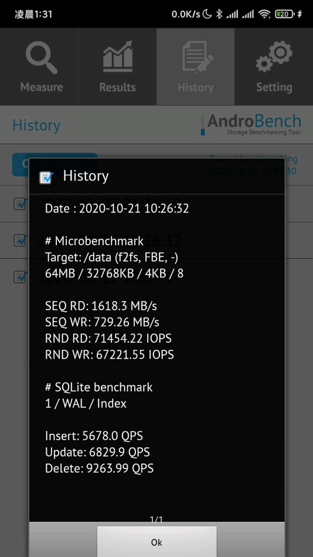Tap the Do Not Disturb moon icon
The image size is (313, 557).
208,14
